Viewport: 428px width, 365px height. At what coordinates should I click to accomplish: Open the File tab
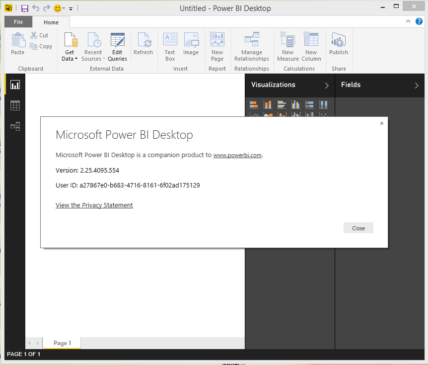[x=18, y=22]
